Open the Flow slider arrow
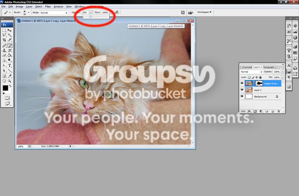The height and width of the screenshot is (196, 299). [110, 12]
